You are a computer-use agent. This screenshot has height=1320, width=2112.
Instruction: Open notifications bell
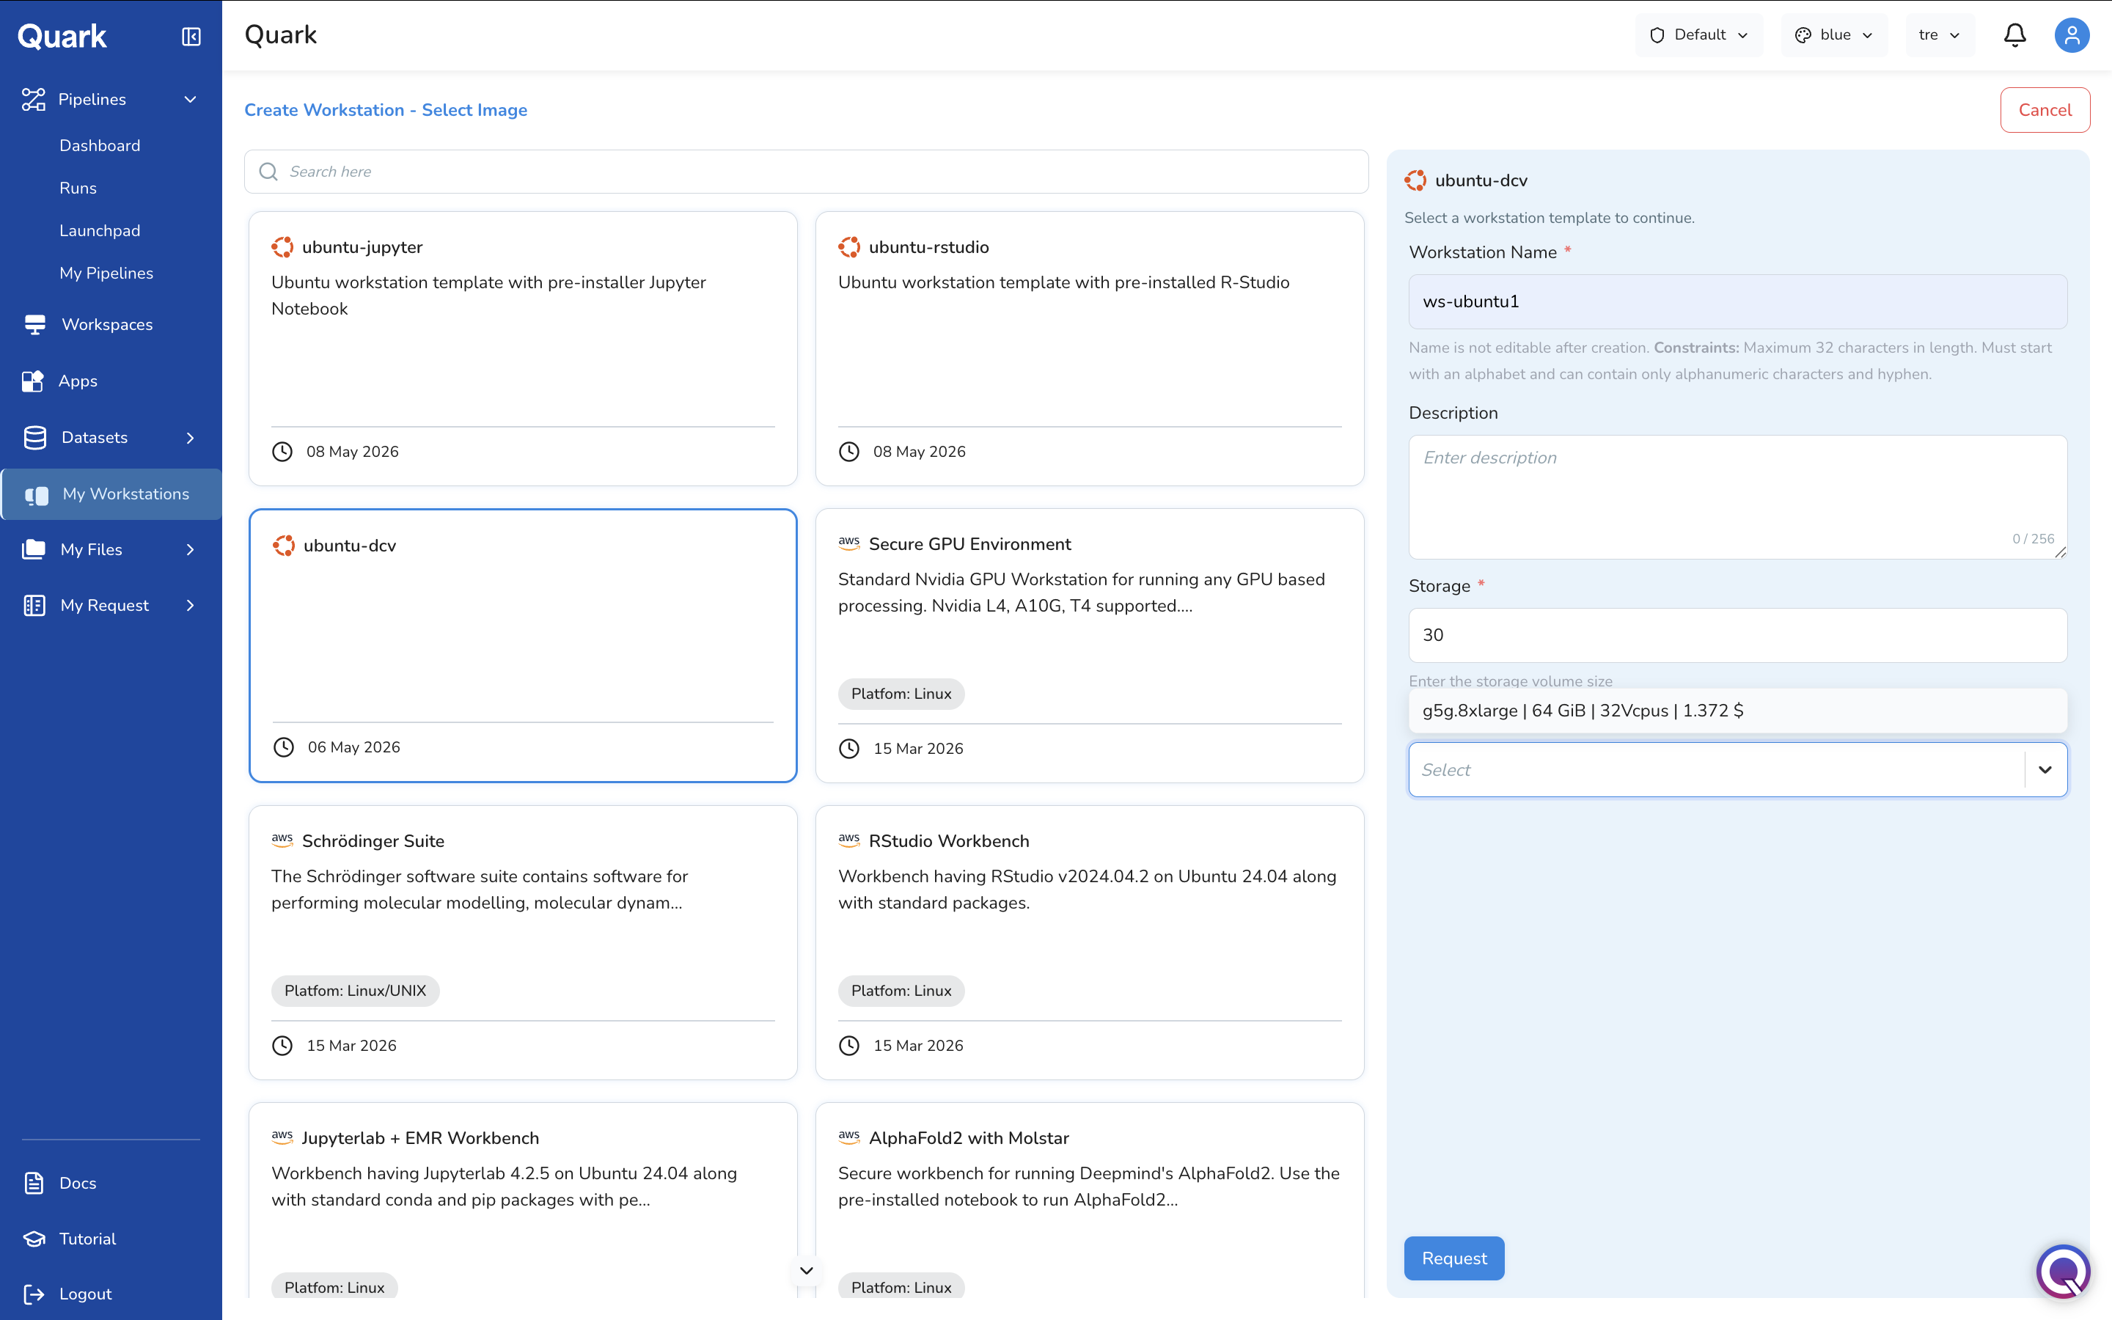point(2014,35)
